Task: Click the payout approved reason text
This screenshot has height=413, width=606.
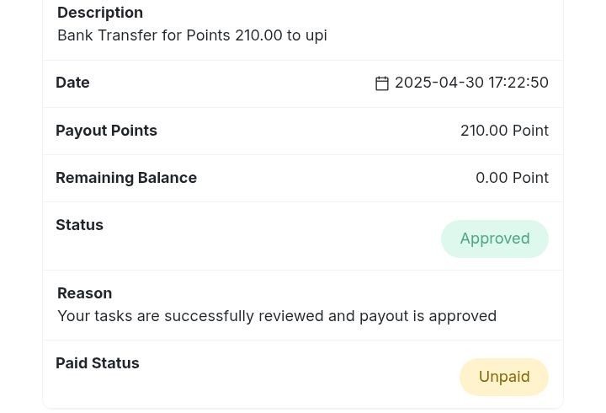Action: [x=277, y=316]
